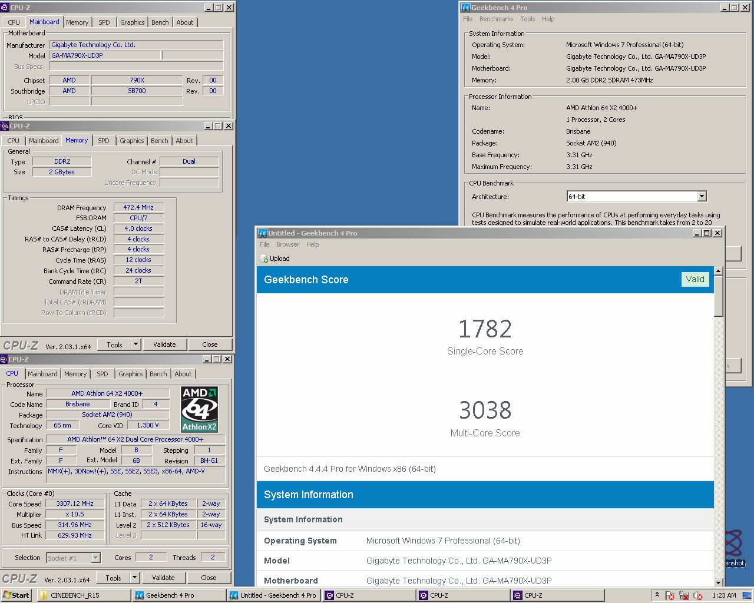Click the 1782 Single-Core Score

485,329
